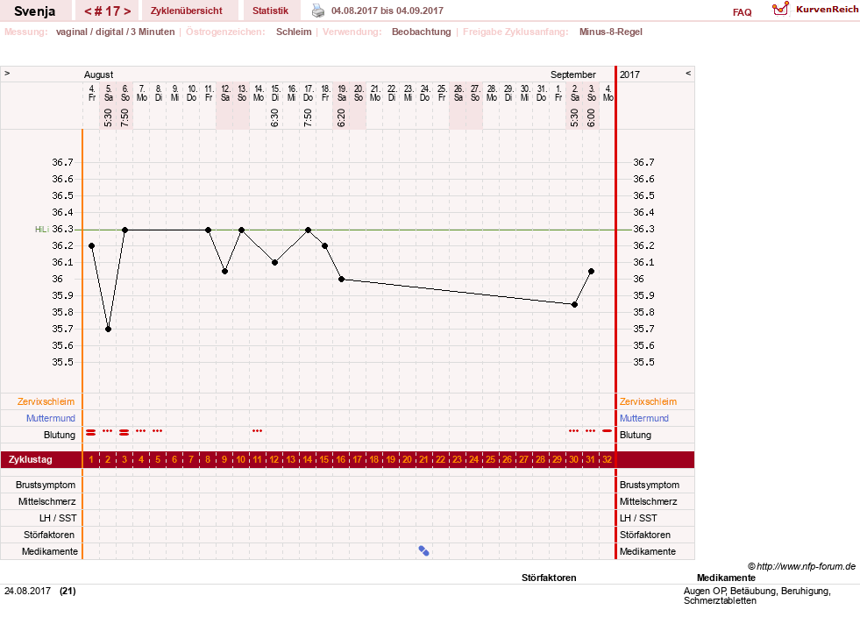Click the Schleim Östrogenzeichen value
The image size is (860, 624).
coord(294,32)
